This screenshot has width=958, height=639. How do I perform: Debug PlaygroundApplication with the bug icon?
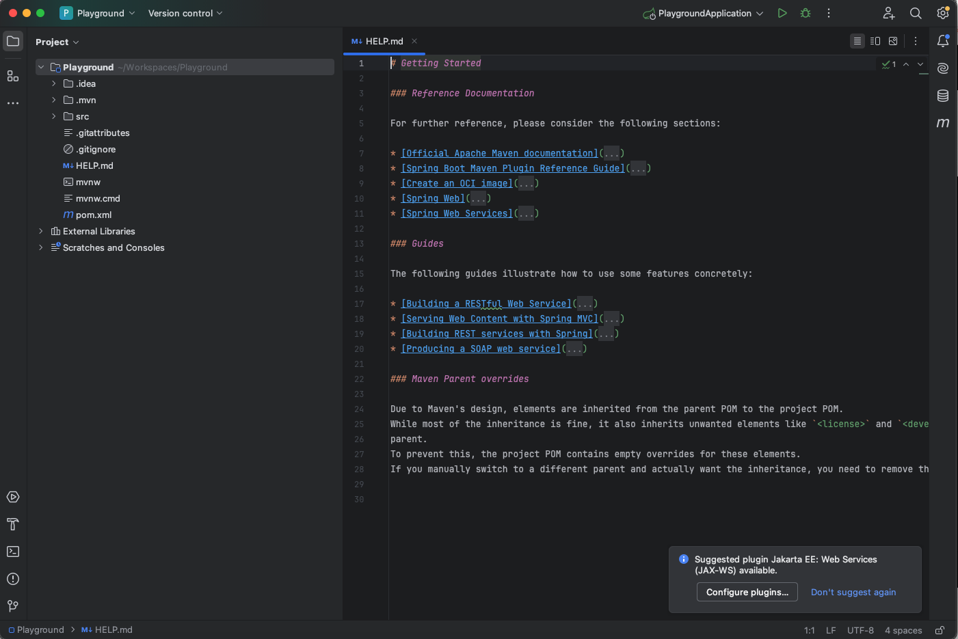tap(806, 13)
